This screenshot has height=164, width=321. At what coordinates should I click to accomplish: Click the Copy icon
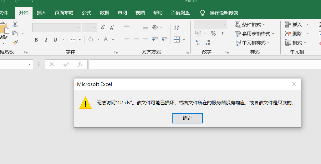coord(15,33)
